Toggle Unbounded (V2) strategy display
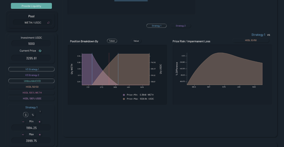Viewport: 284px width, 147px height. coord(31,81)
